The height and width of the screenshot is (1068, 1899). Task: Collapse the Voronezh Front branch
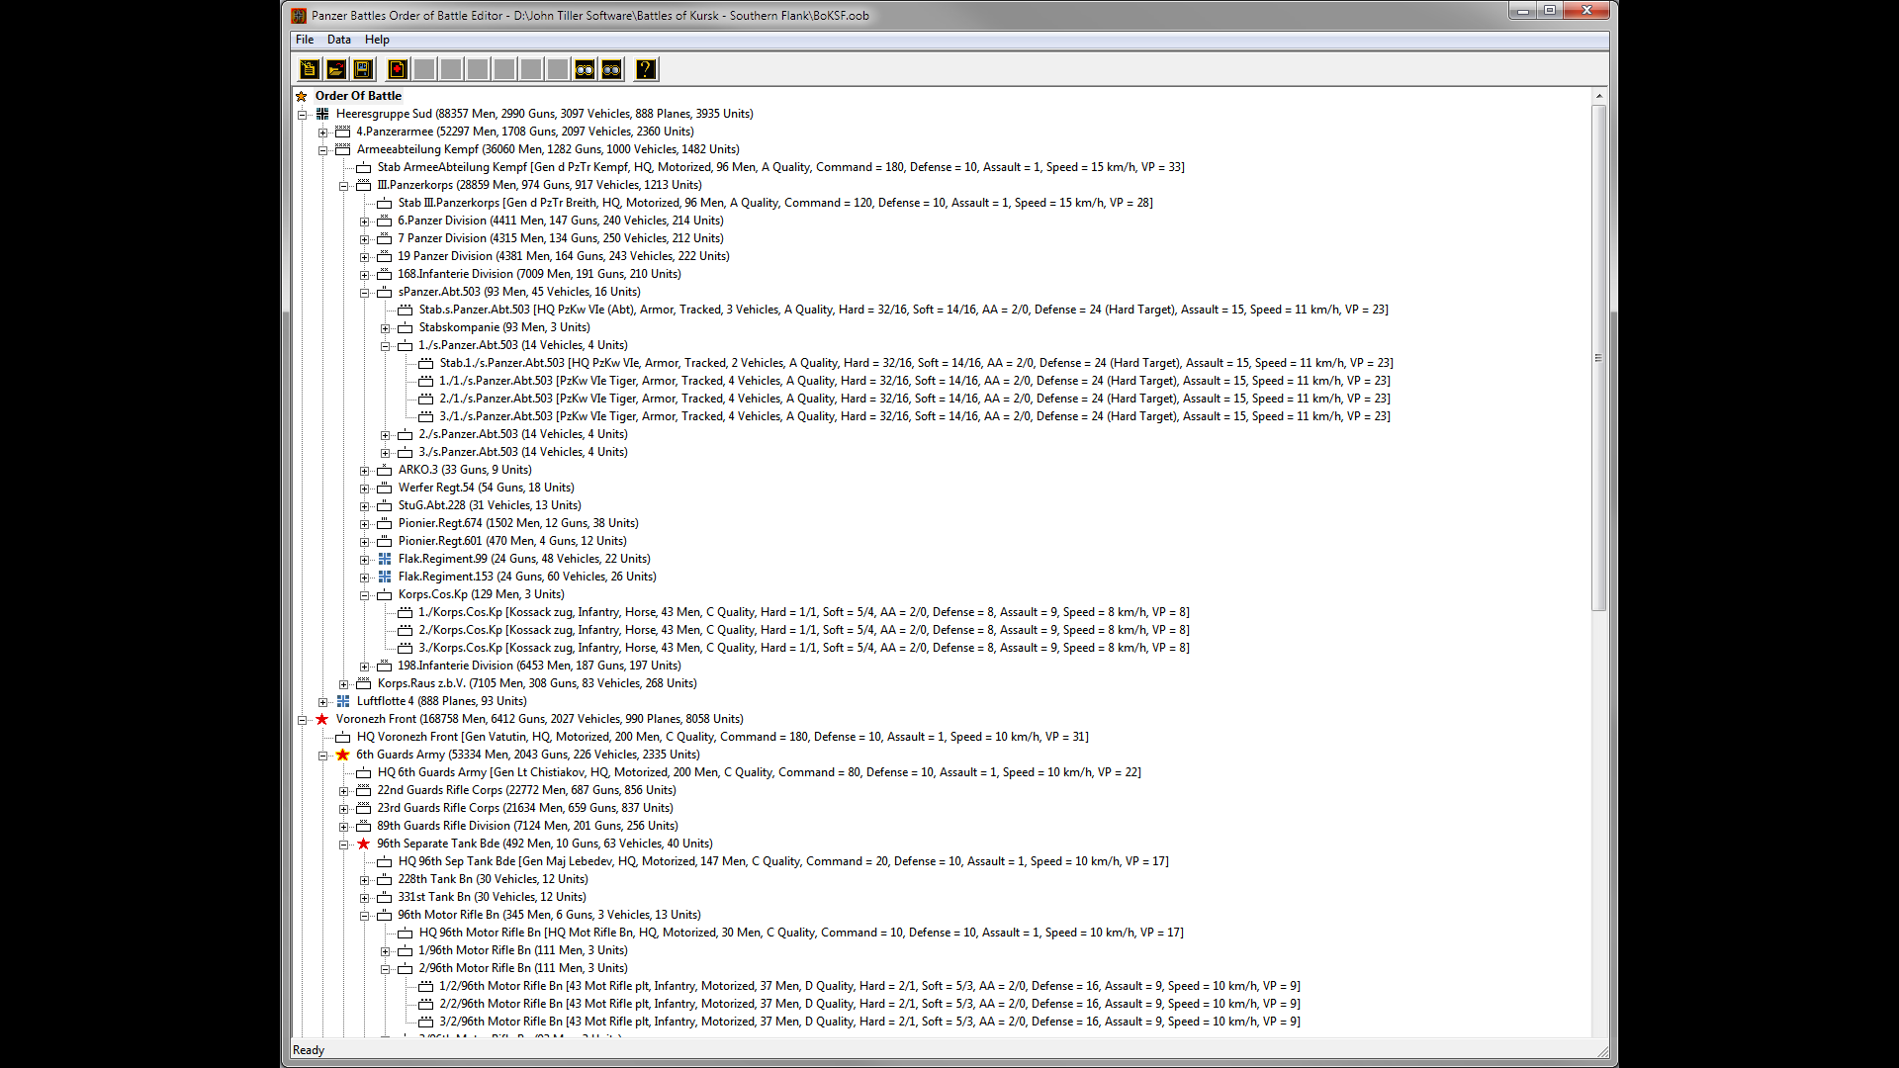tap(303, 720)
